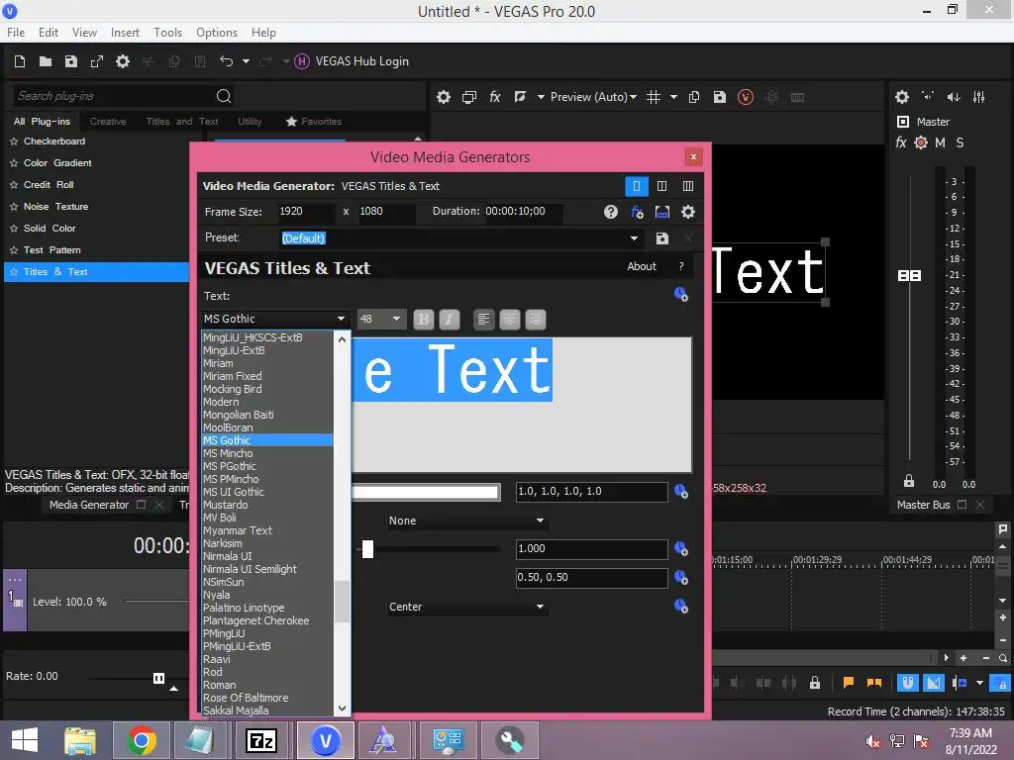Edit the Frame Size width field 1920
The image size is (1014, 760).
coord(305,212)
